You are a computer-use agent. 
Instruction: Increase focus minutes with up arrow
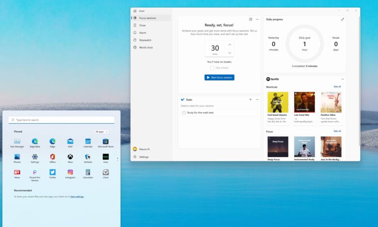coord(230,45)
